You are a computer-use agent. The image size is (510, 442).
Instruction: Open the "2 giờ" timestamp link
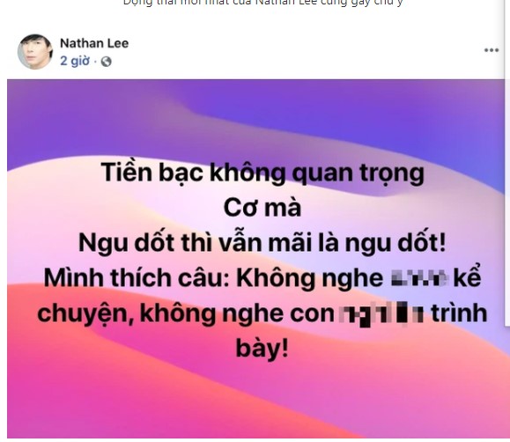[75, 61]
